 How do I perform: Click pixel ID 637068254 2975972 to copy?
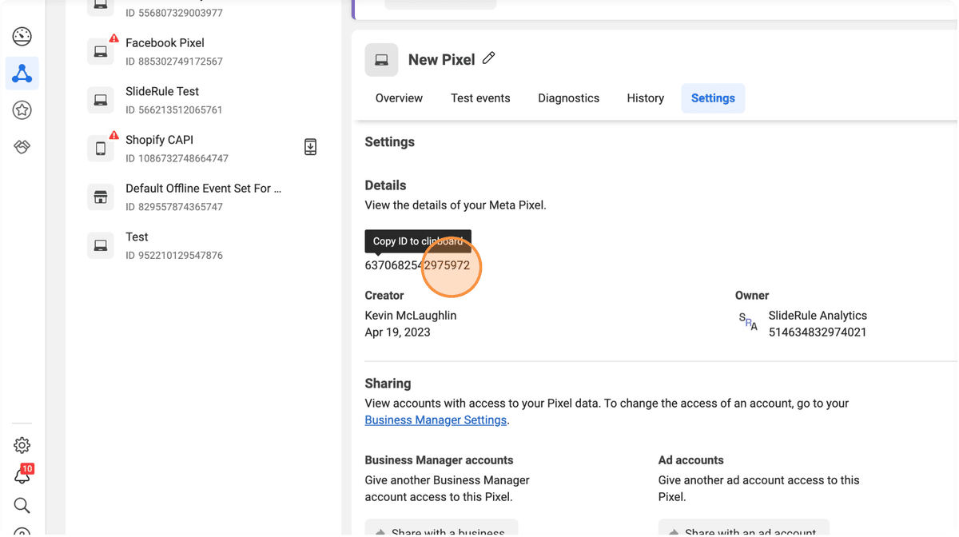click(x=417, y=265)
